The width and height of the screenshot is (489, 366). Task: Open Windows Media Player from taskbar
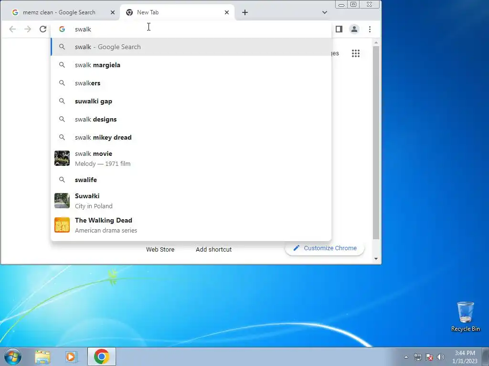pyautogui.click(x=71, y=356)
